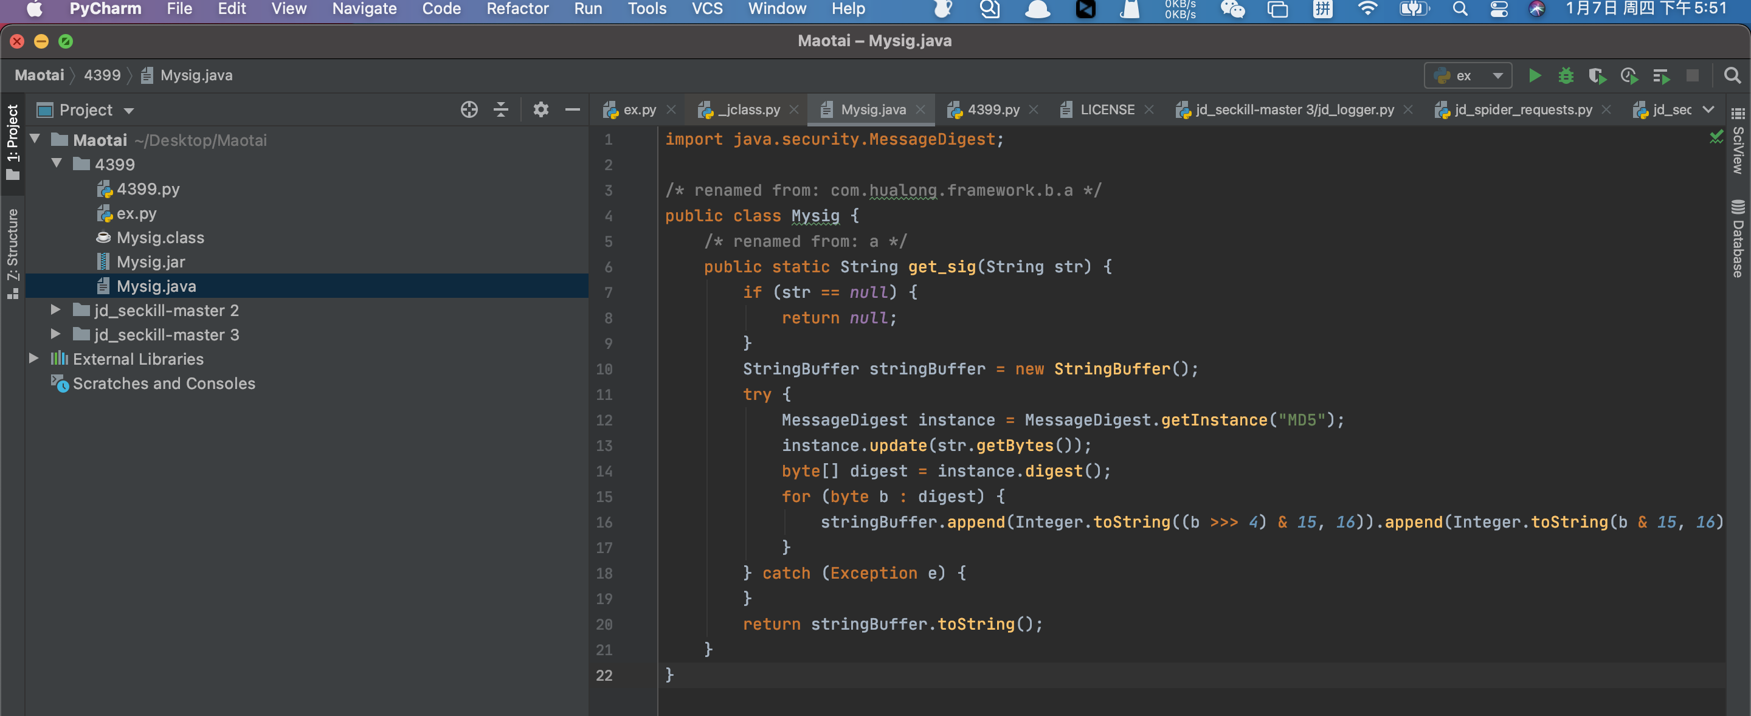
Task: Collapse all in Project panel
Action: coord(501,109)
